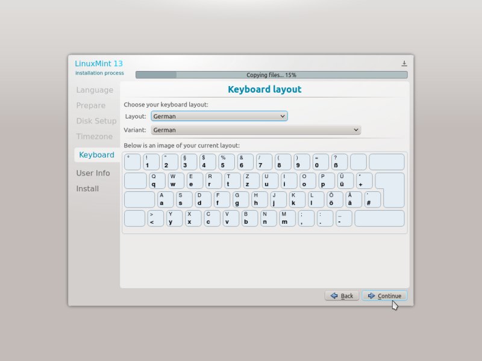Click the Continue button
The image size is (482, 361).
(384, 295)
